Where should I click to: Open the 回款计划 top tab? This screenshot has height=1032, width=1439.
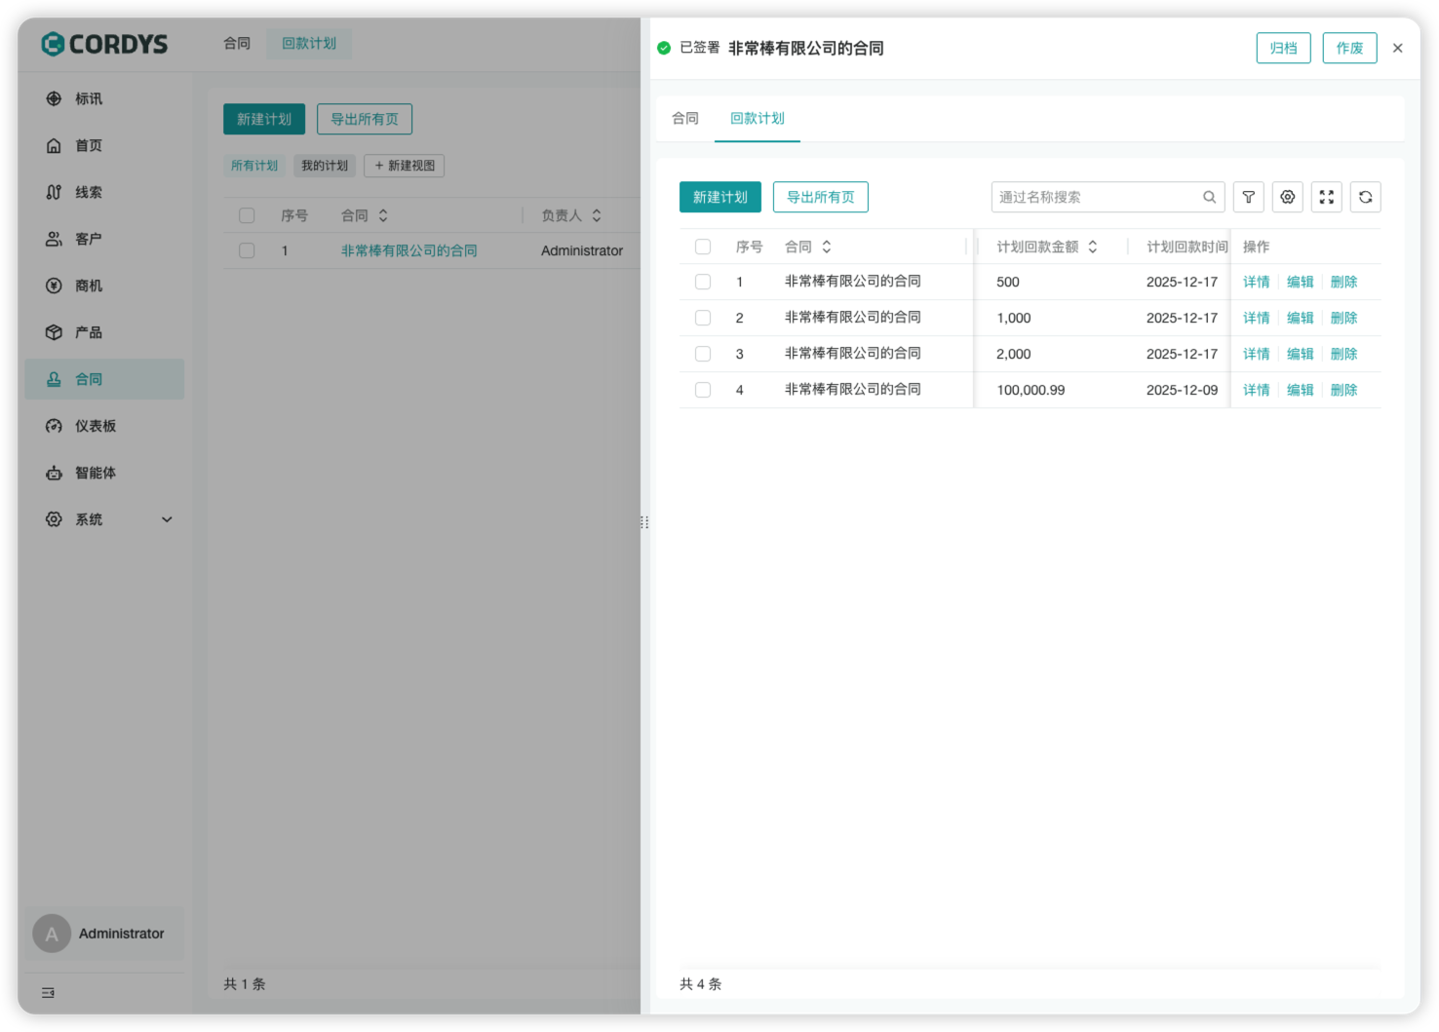[x=758, y=118]
